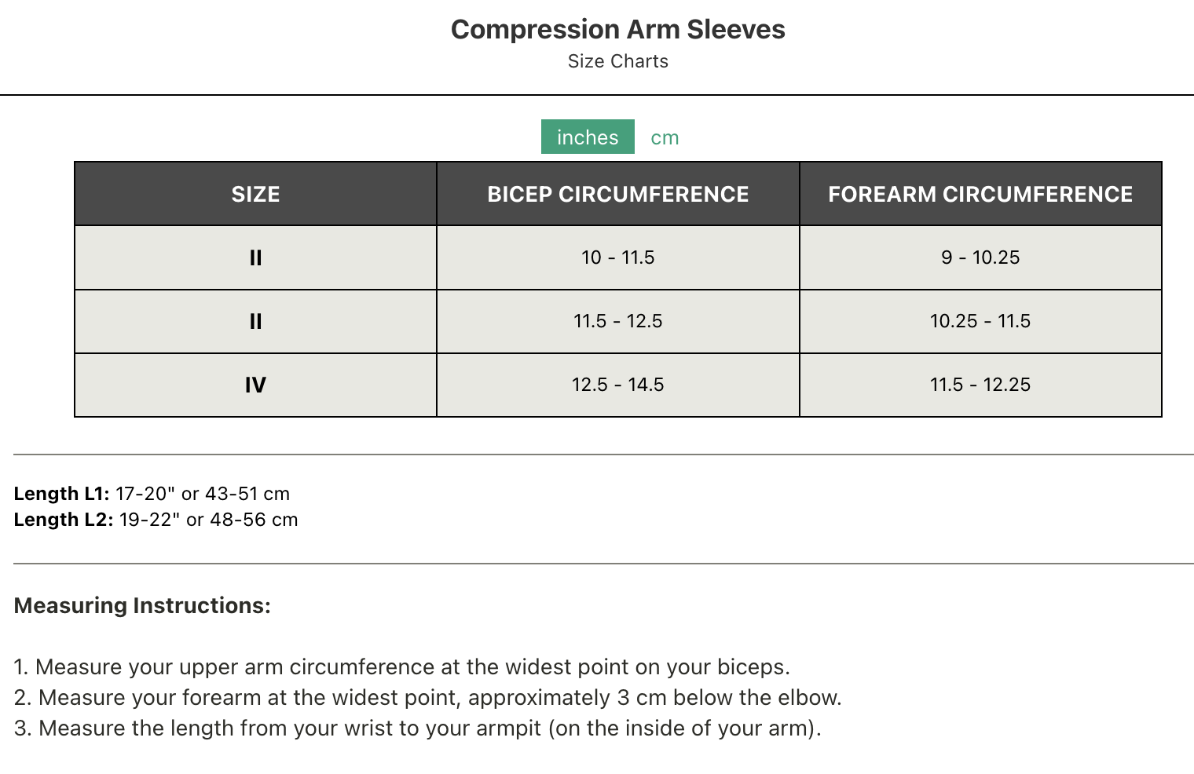Click the Length L2 measurement text

(156, 519)
